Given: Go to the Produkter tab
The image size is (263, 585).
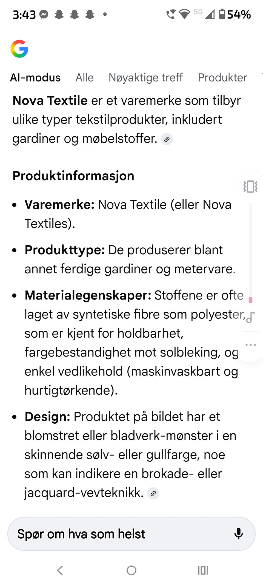Looking at the screenshot, I should [x=222, y=78].
